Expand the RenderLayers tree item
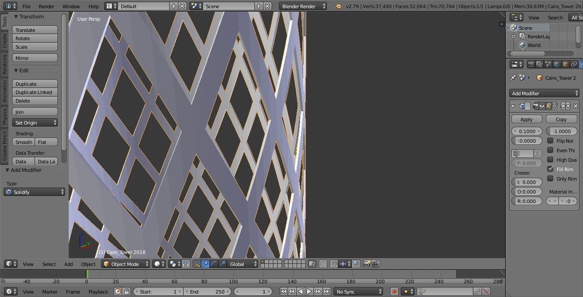This screenshot has height=297, width=583. tap(514, 37)
